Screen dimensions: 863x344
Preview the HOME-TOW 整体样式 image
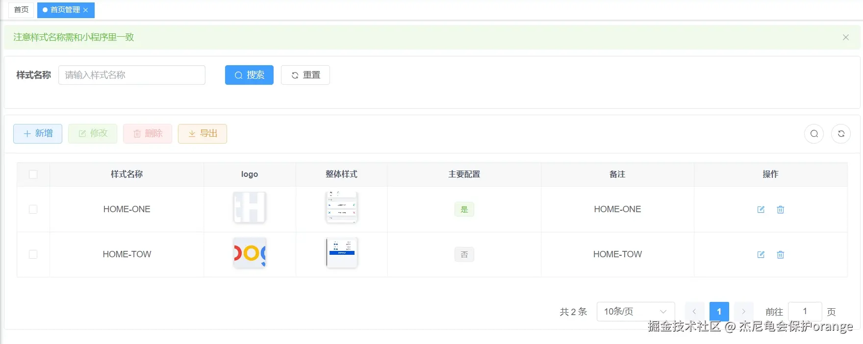tap(342, 252)
